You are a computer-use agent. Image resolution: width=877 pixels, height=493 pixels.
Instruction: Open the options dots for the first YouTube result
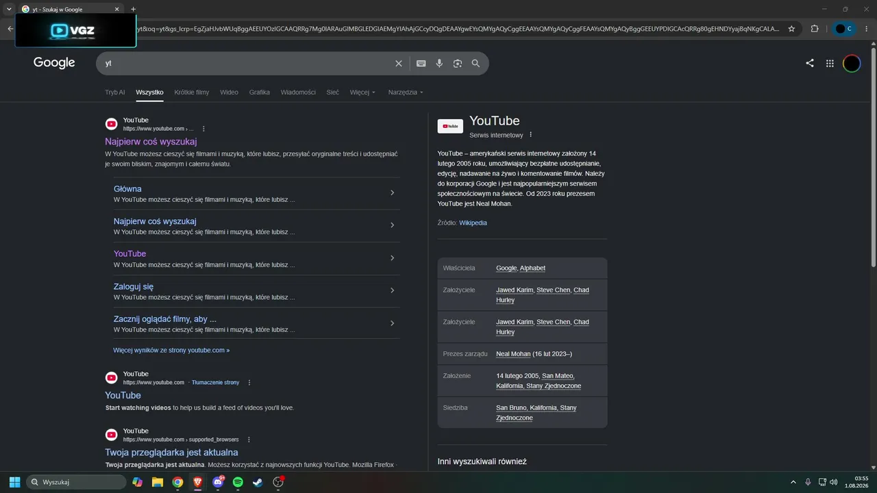[x=203, y=129]
